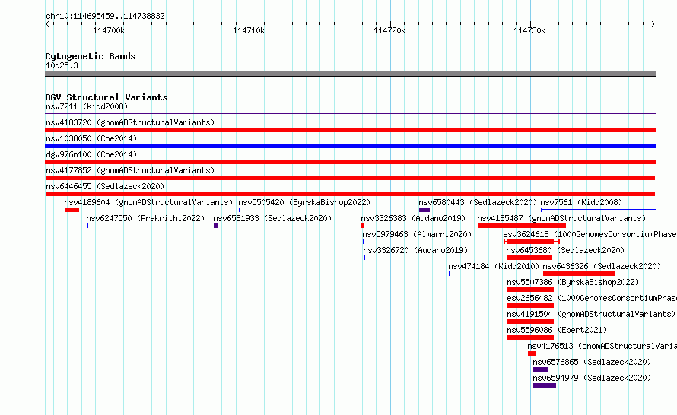Click the nsv7211 (Kidd2008) variant label
677x415 pixels.
(87, 106)
